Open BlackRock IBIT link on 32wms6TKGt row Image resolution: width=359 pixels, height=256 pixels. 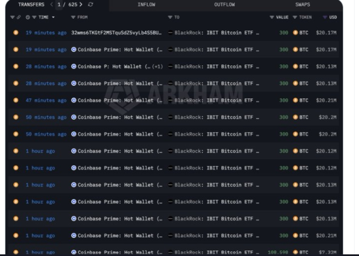(217, 32)
